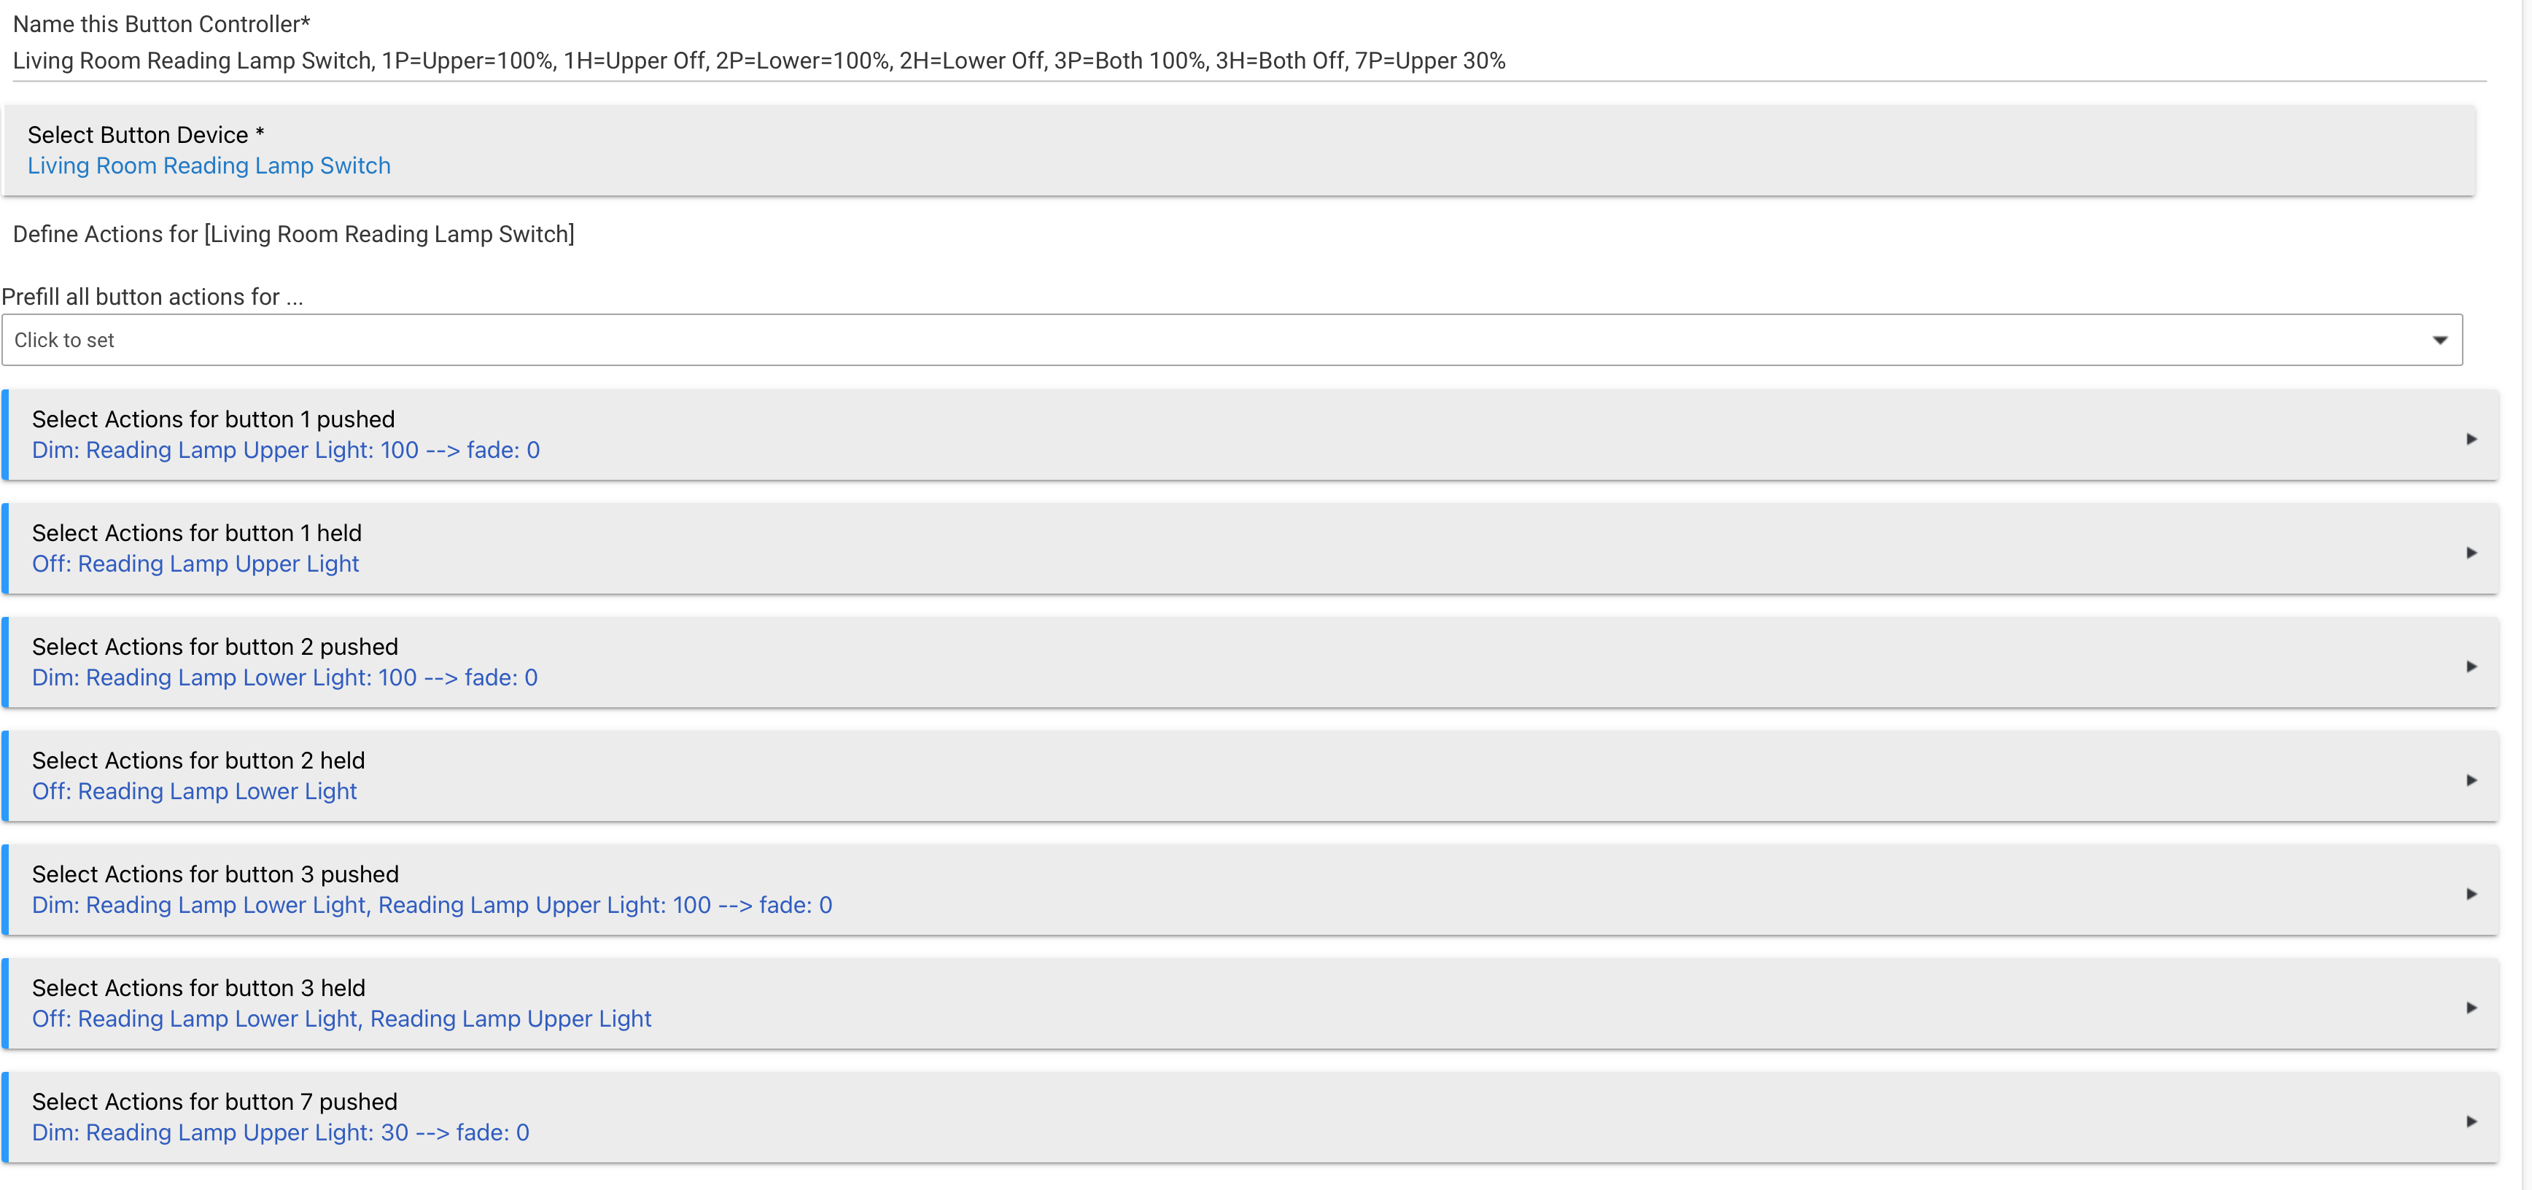The image size is (2532, 1190).
Task: Click the 'Define Actions for [Living Room Reading Lamp Switch]' text
Action: click(x=294, y=235)
